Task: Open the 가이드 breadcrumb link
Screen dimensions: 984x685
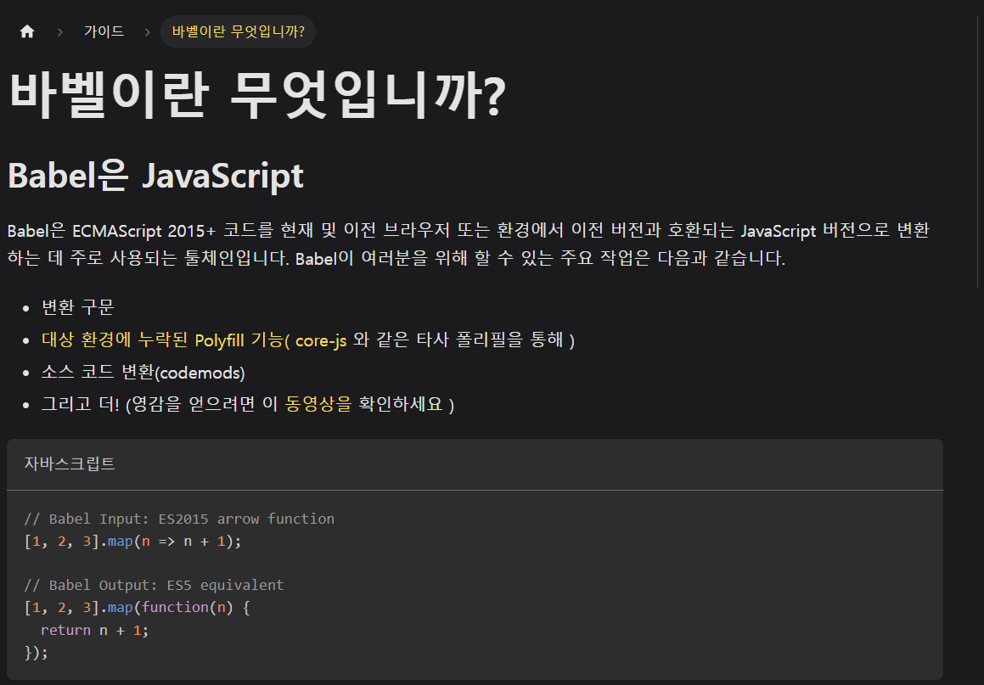Action: (x=104, y=31)
